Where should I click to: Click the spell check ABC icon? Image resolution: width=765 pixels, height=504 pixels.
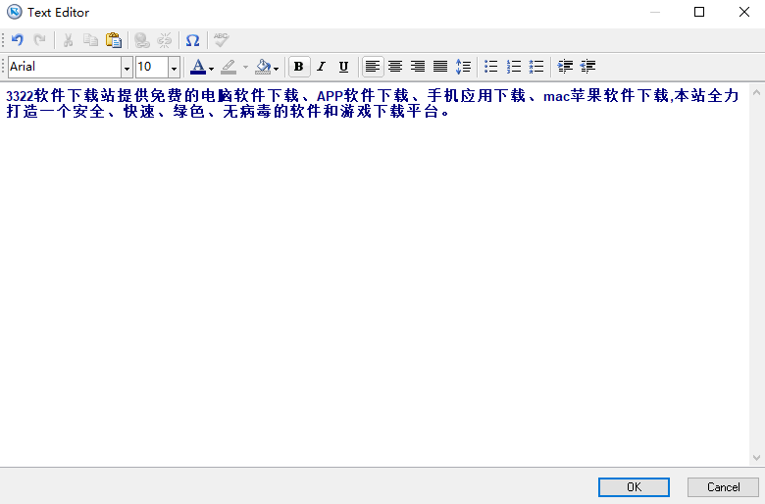(x=221, y=40)
